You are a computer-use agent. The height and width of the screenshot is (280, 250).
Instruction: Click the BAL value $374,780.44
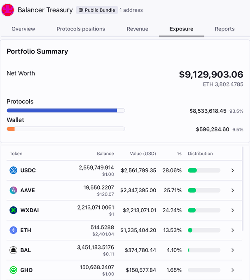[140, 250]
